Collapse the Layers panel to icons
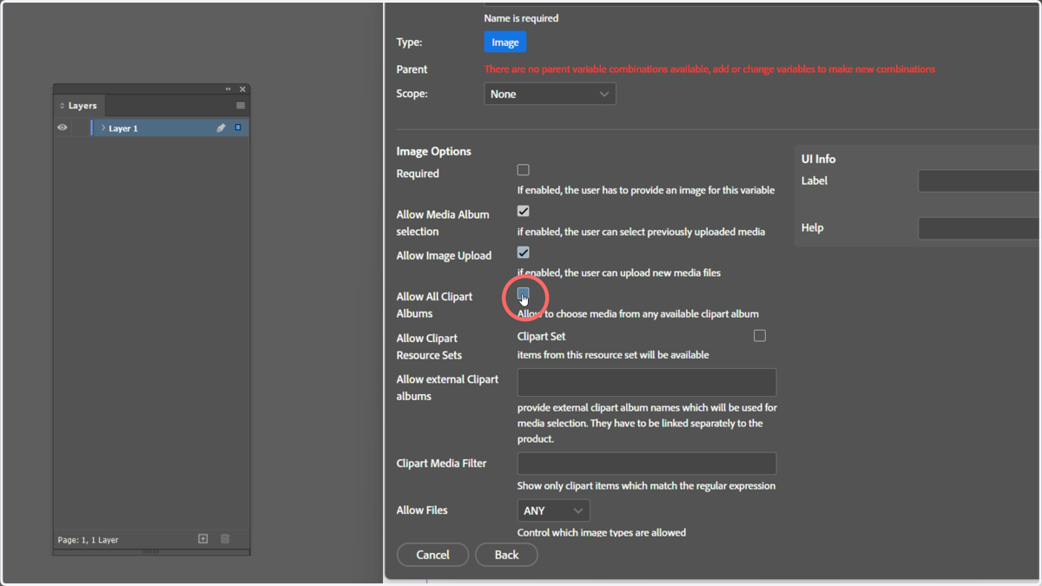 [228, 89]
